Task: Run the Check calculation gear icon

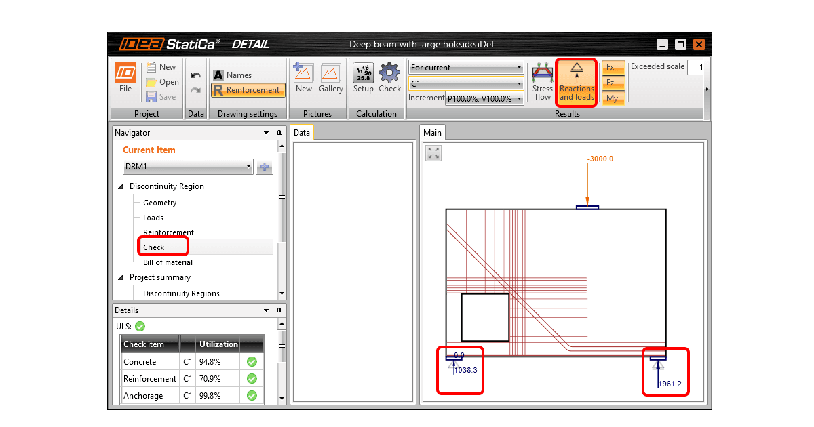Action: pos(389,73)
